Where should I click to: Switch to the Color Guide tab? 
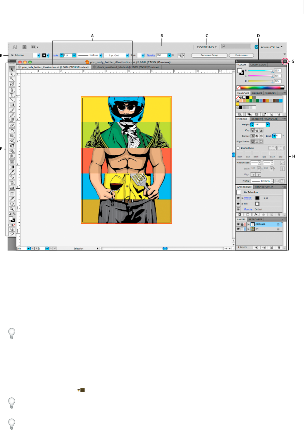[x=258, y=65]
